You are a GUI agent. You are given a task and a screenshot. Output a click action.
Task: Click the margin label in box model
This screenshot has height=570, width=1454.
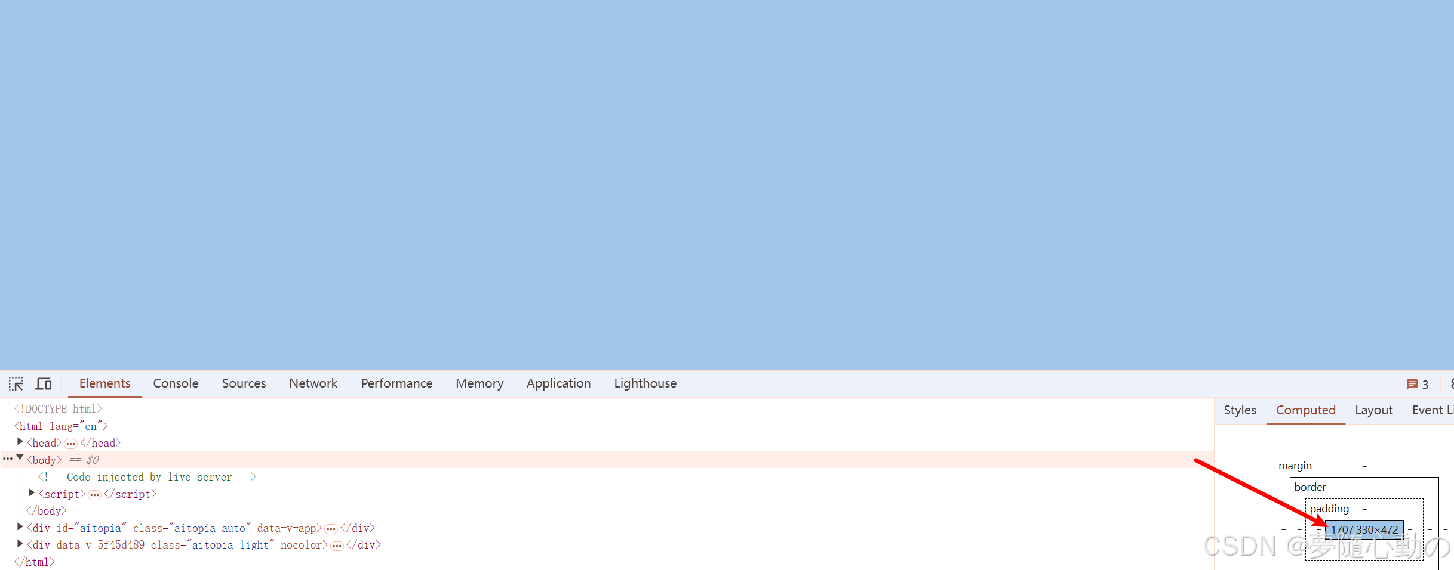coord(1295,466)
